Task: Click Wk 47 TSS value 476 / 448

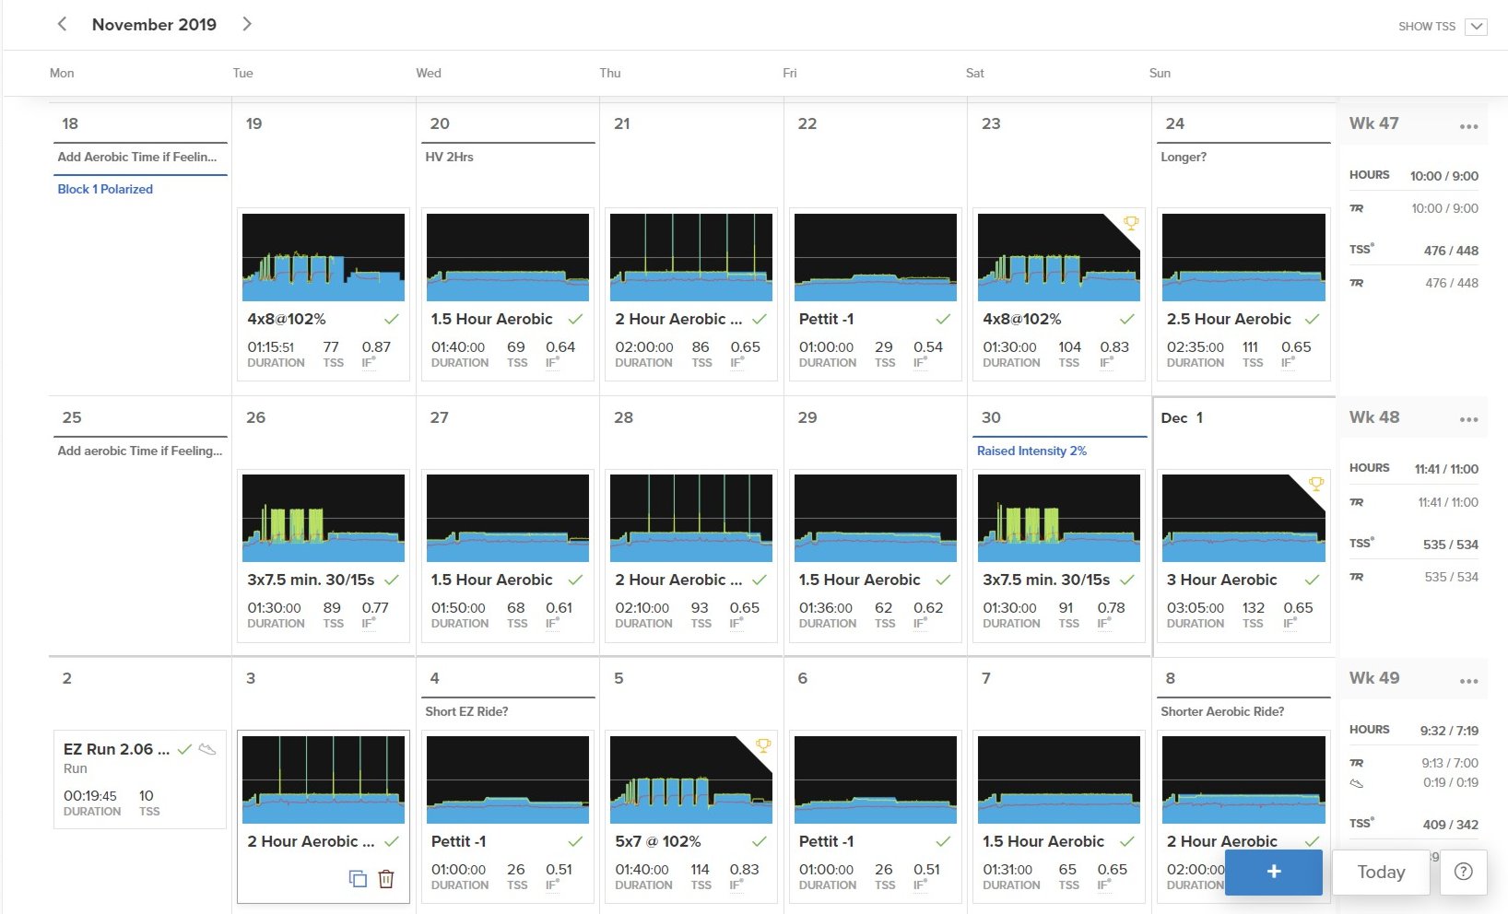Action: [1451, 251]
